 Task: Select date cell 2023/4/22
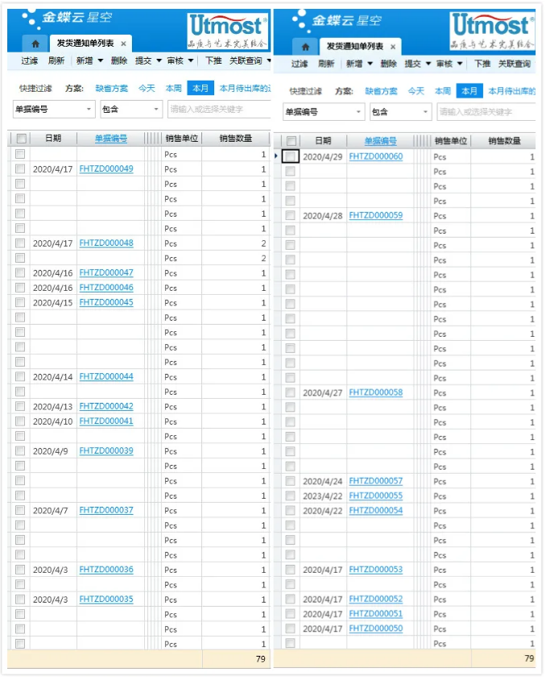click(322, 495)
